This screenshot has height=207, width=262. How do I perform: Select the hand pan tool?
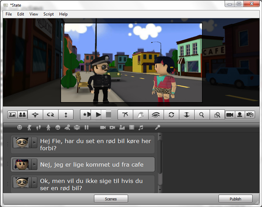tap(141, 115)
